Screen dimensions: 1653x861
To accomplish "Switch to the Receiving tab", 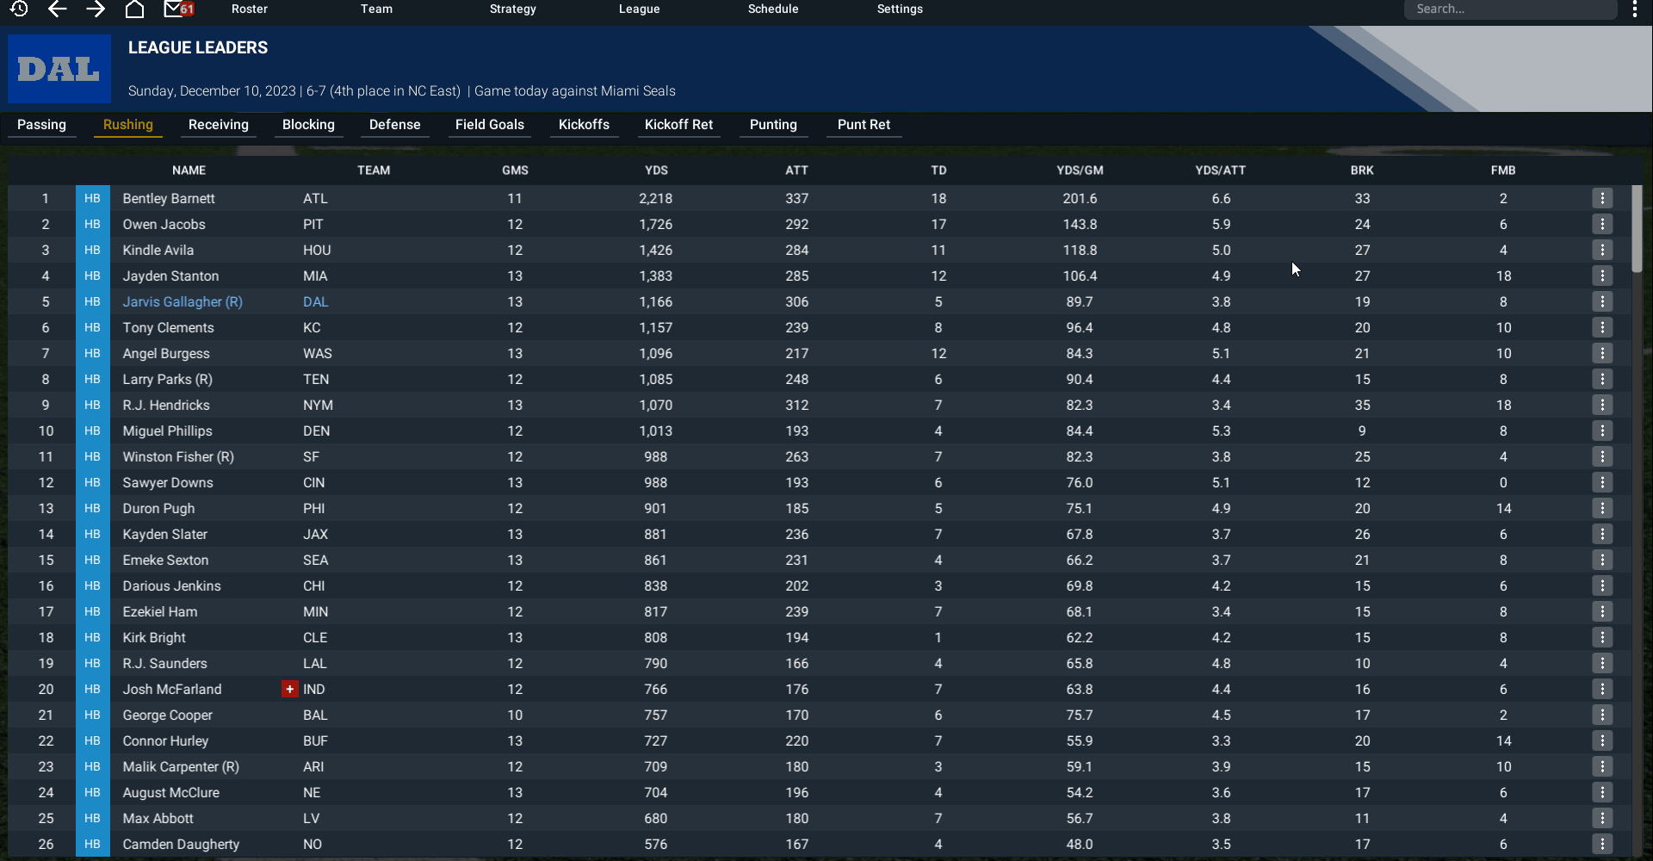I will (219, 125).
